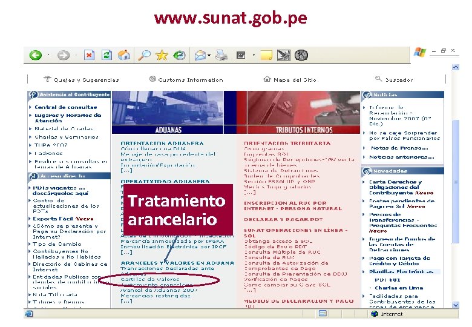Open MEDIOS DE DECLARACION Y PAGO heading
Viewport: 472px width, 327px height.
pyautogui.click(x=298, y=301)
